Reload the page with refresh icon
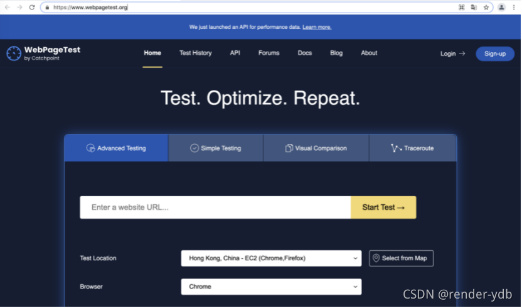The image size is (522, 308). [32, 8]
